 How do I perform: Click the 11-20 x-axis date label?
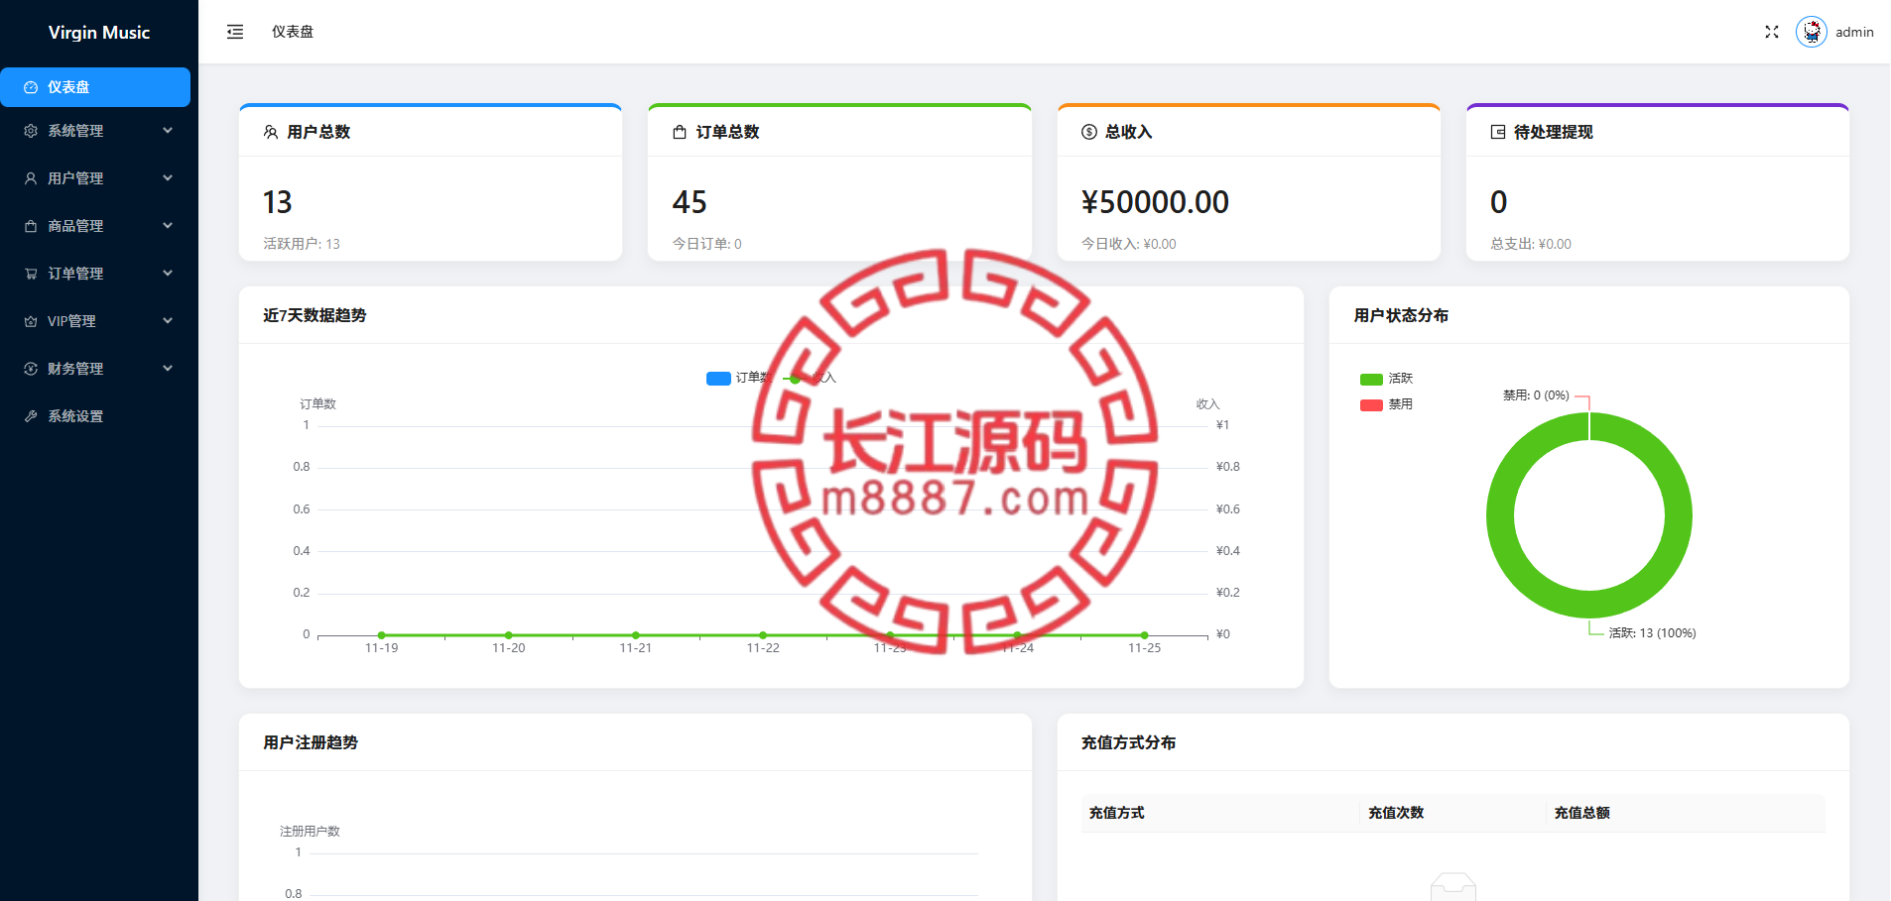pos(509,648)
